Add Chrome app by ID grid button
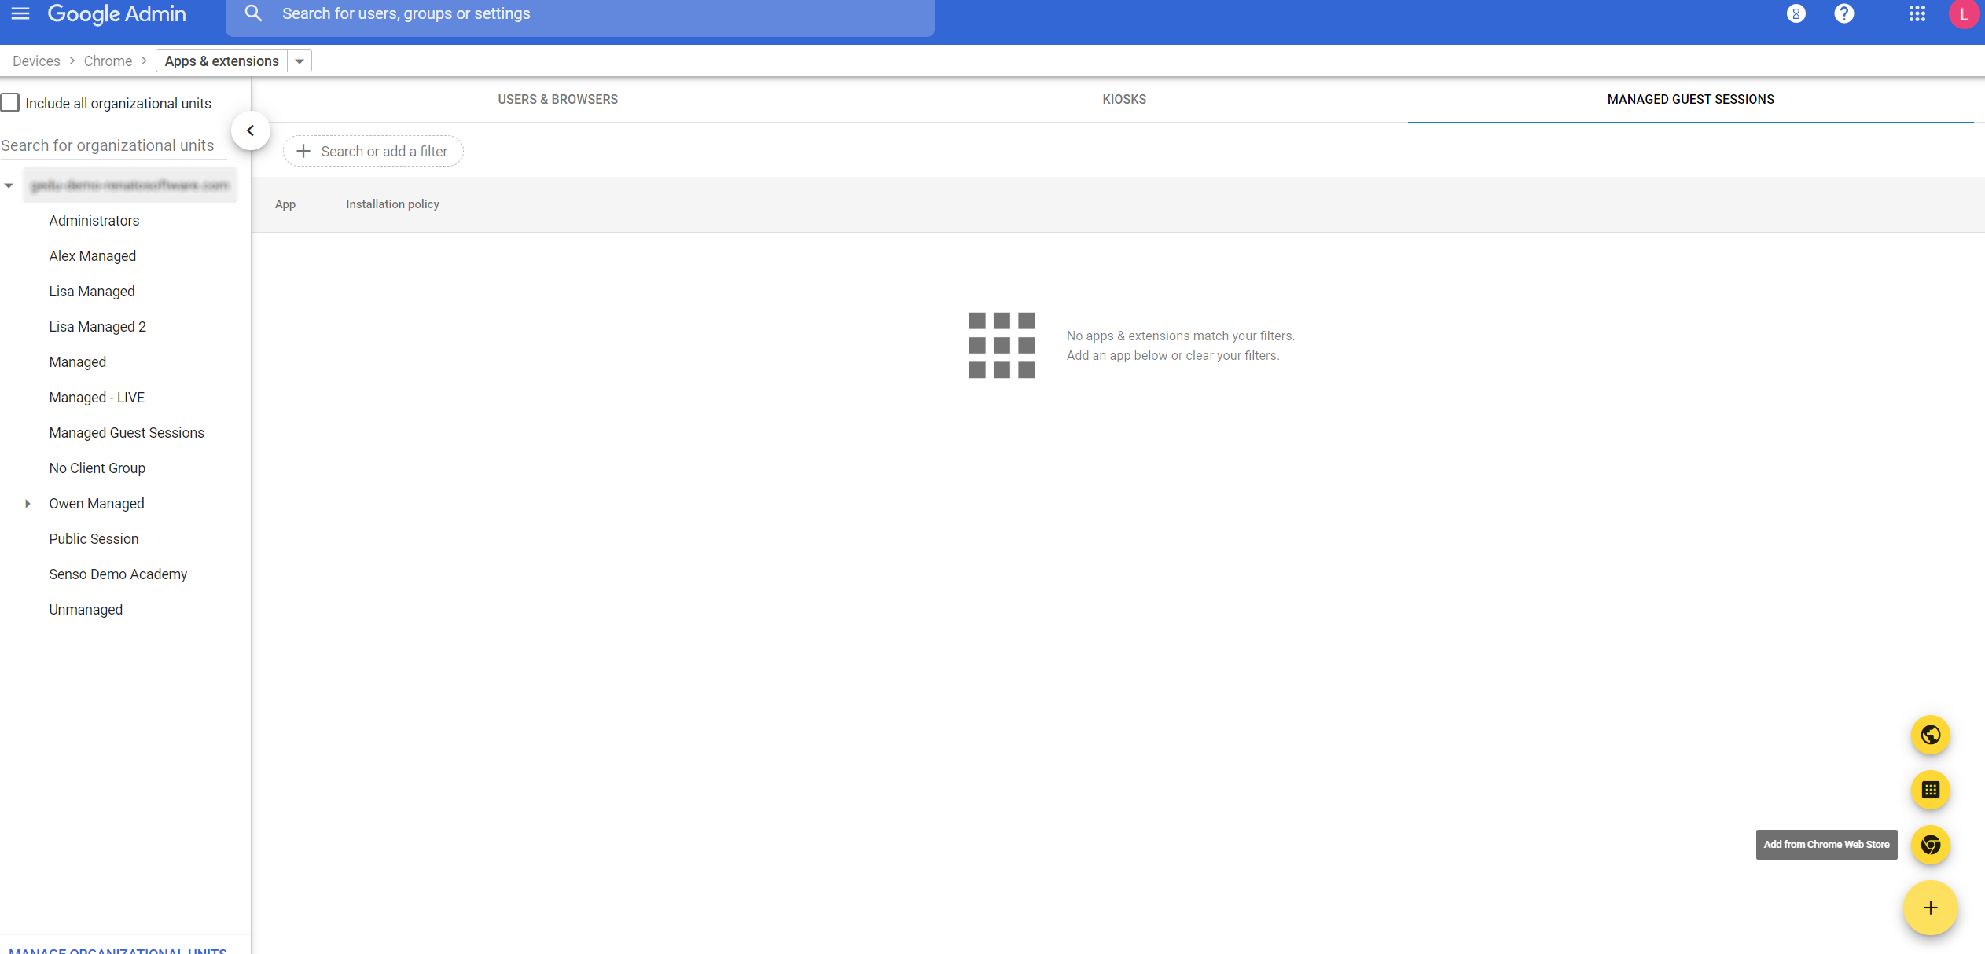 coord(1930,790)
